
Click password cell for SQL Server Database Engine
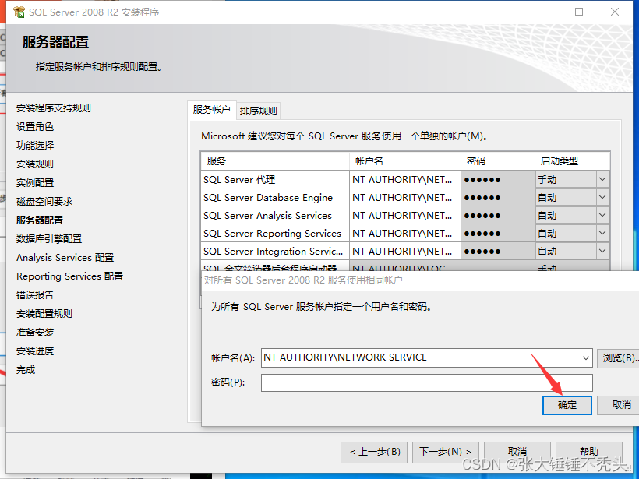point(498,198)
